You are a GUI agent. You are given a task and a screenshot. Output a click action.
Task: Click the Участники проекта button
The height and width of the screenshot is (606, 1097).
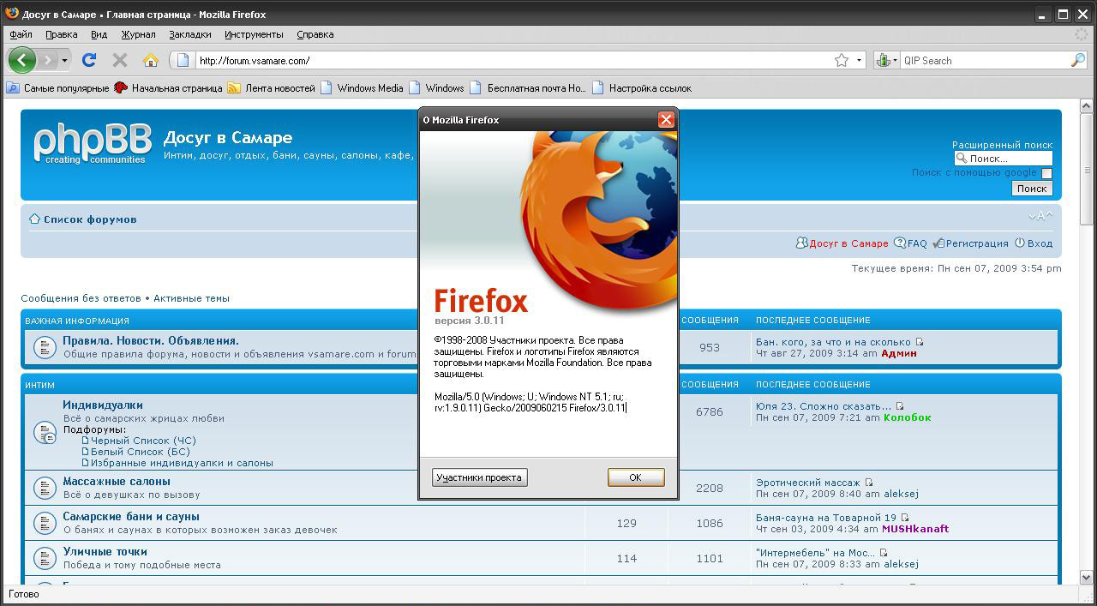[479, 477]
